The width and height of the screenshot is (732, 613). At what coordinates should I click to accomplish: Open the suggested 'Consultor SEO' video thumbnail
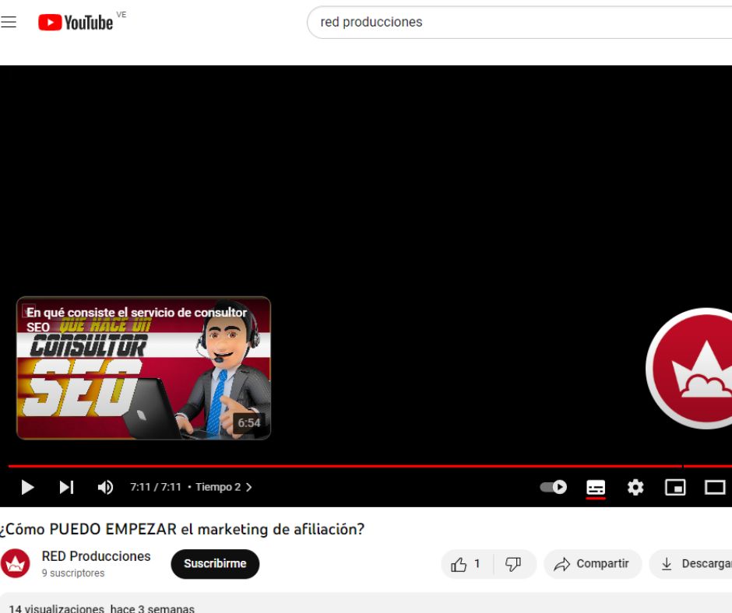tap(143, 368)
